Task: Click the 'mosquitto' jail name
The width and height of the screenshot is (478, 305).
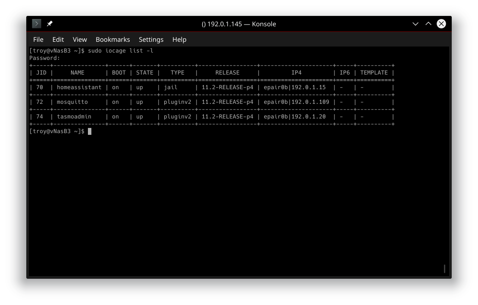Action: click(x=72, y=102)
